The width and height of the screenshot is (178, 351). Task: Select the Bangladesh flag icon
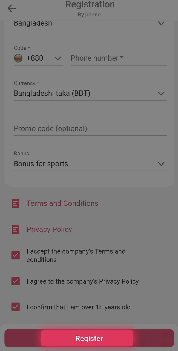(x=18, y=58)
